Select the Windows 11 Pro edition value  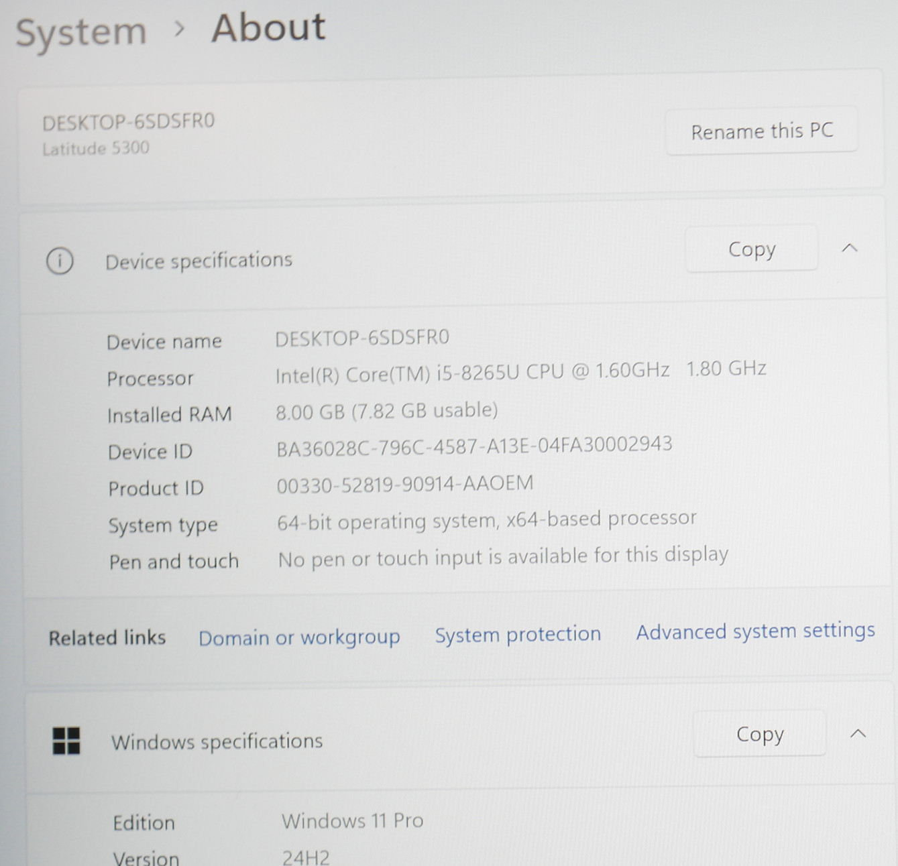353,821
